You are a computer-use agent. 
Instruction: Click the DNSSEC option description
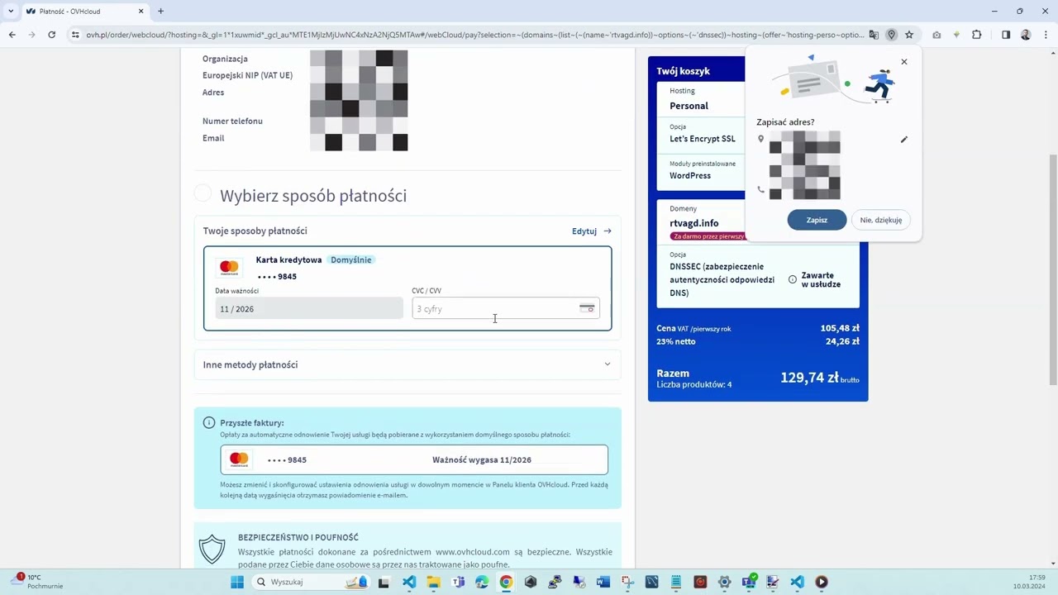tap(722, 279)
